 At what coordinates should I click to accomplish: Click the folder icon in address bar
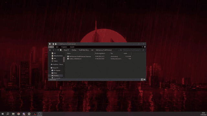point(61,50)
